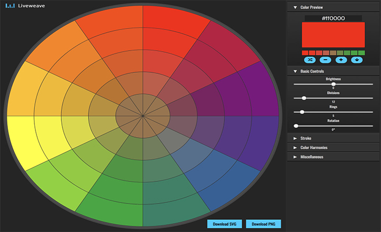Click the Rotation slider handle

tap(296, 126)
